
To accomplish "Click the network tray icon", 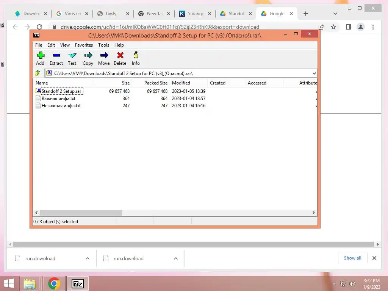I will (343, 283).
